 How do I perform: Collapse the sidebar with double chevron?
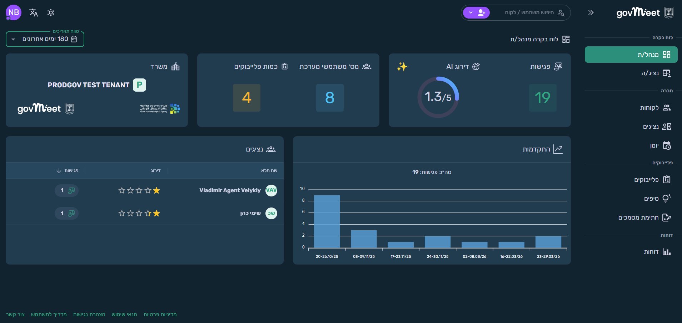coord(591,13)
